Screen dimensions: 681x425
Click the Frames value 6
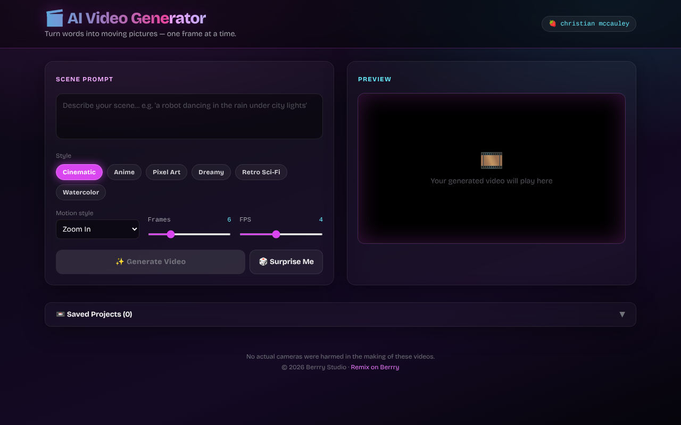pyautogui.click(x=229, y=219)
